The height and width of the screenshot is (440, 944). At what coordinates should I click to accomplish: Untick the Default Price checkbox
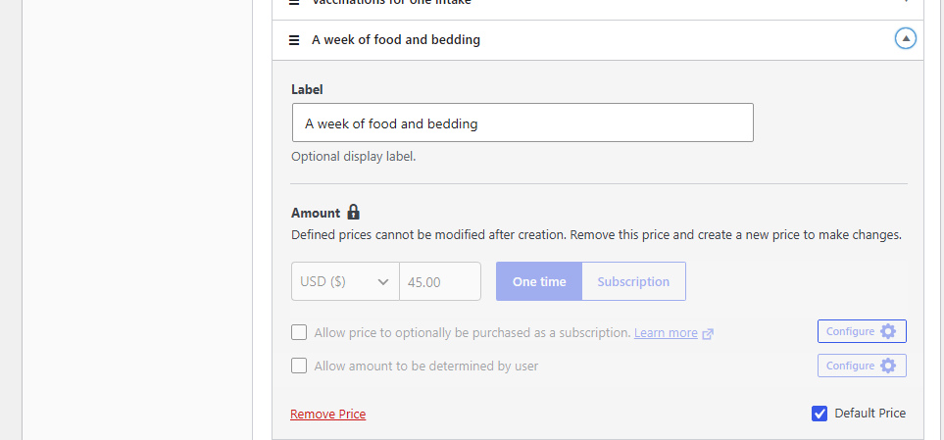click(819, 414)
